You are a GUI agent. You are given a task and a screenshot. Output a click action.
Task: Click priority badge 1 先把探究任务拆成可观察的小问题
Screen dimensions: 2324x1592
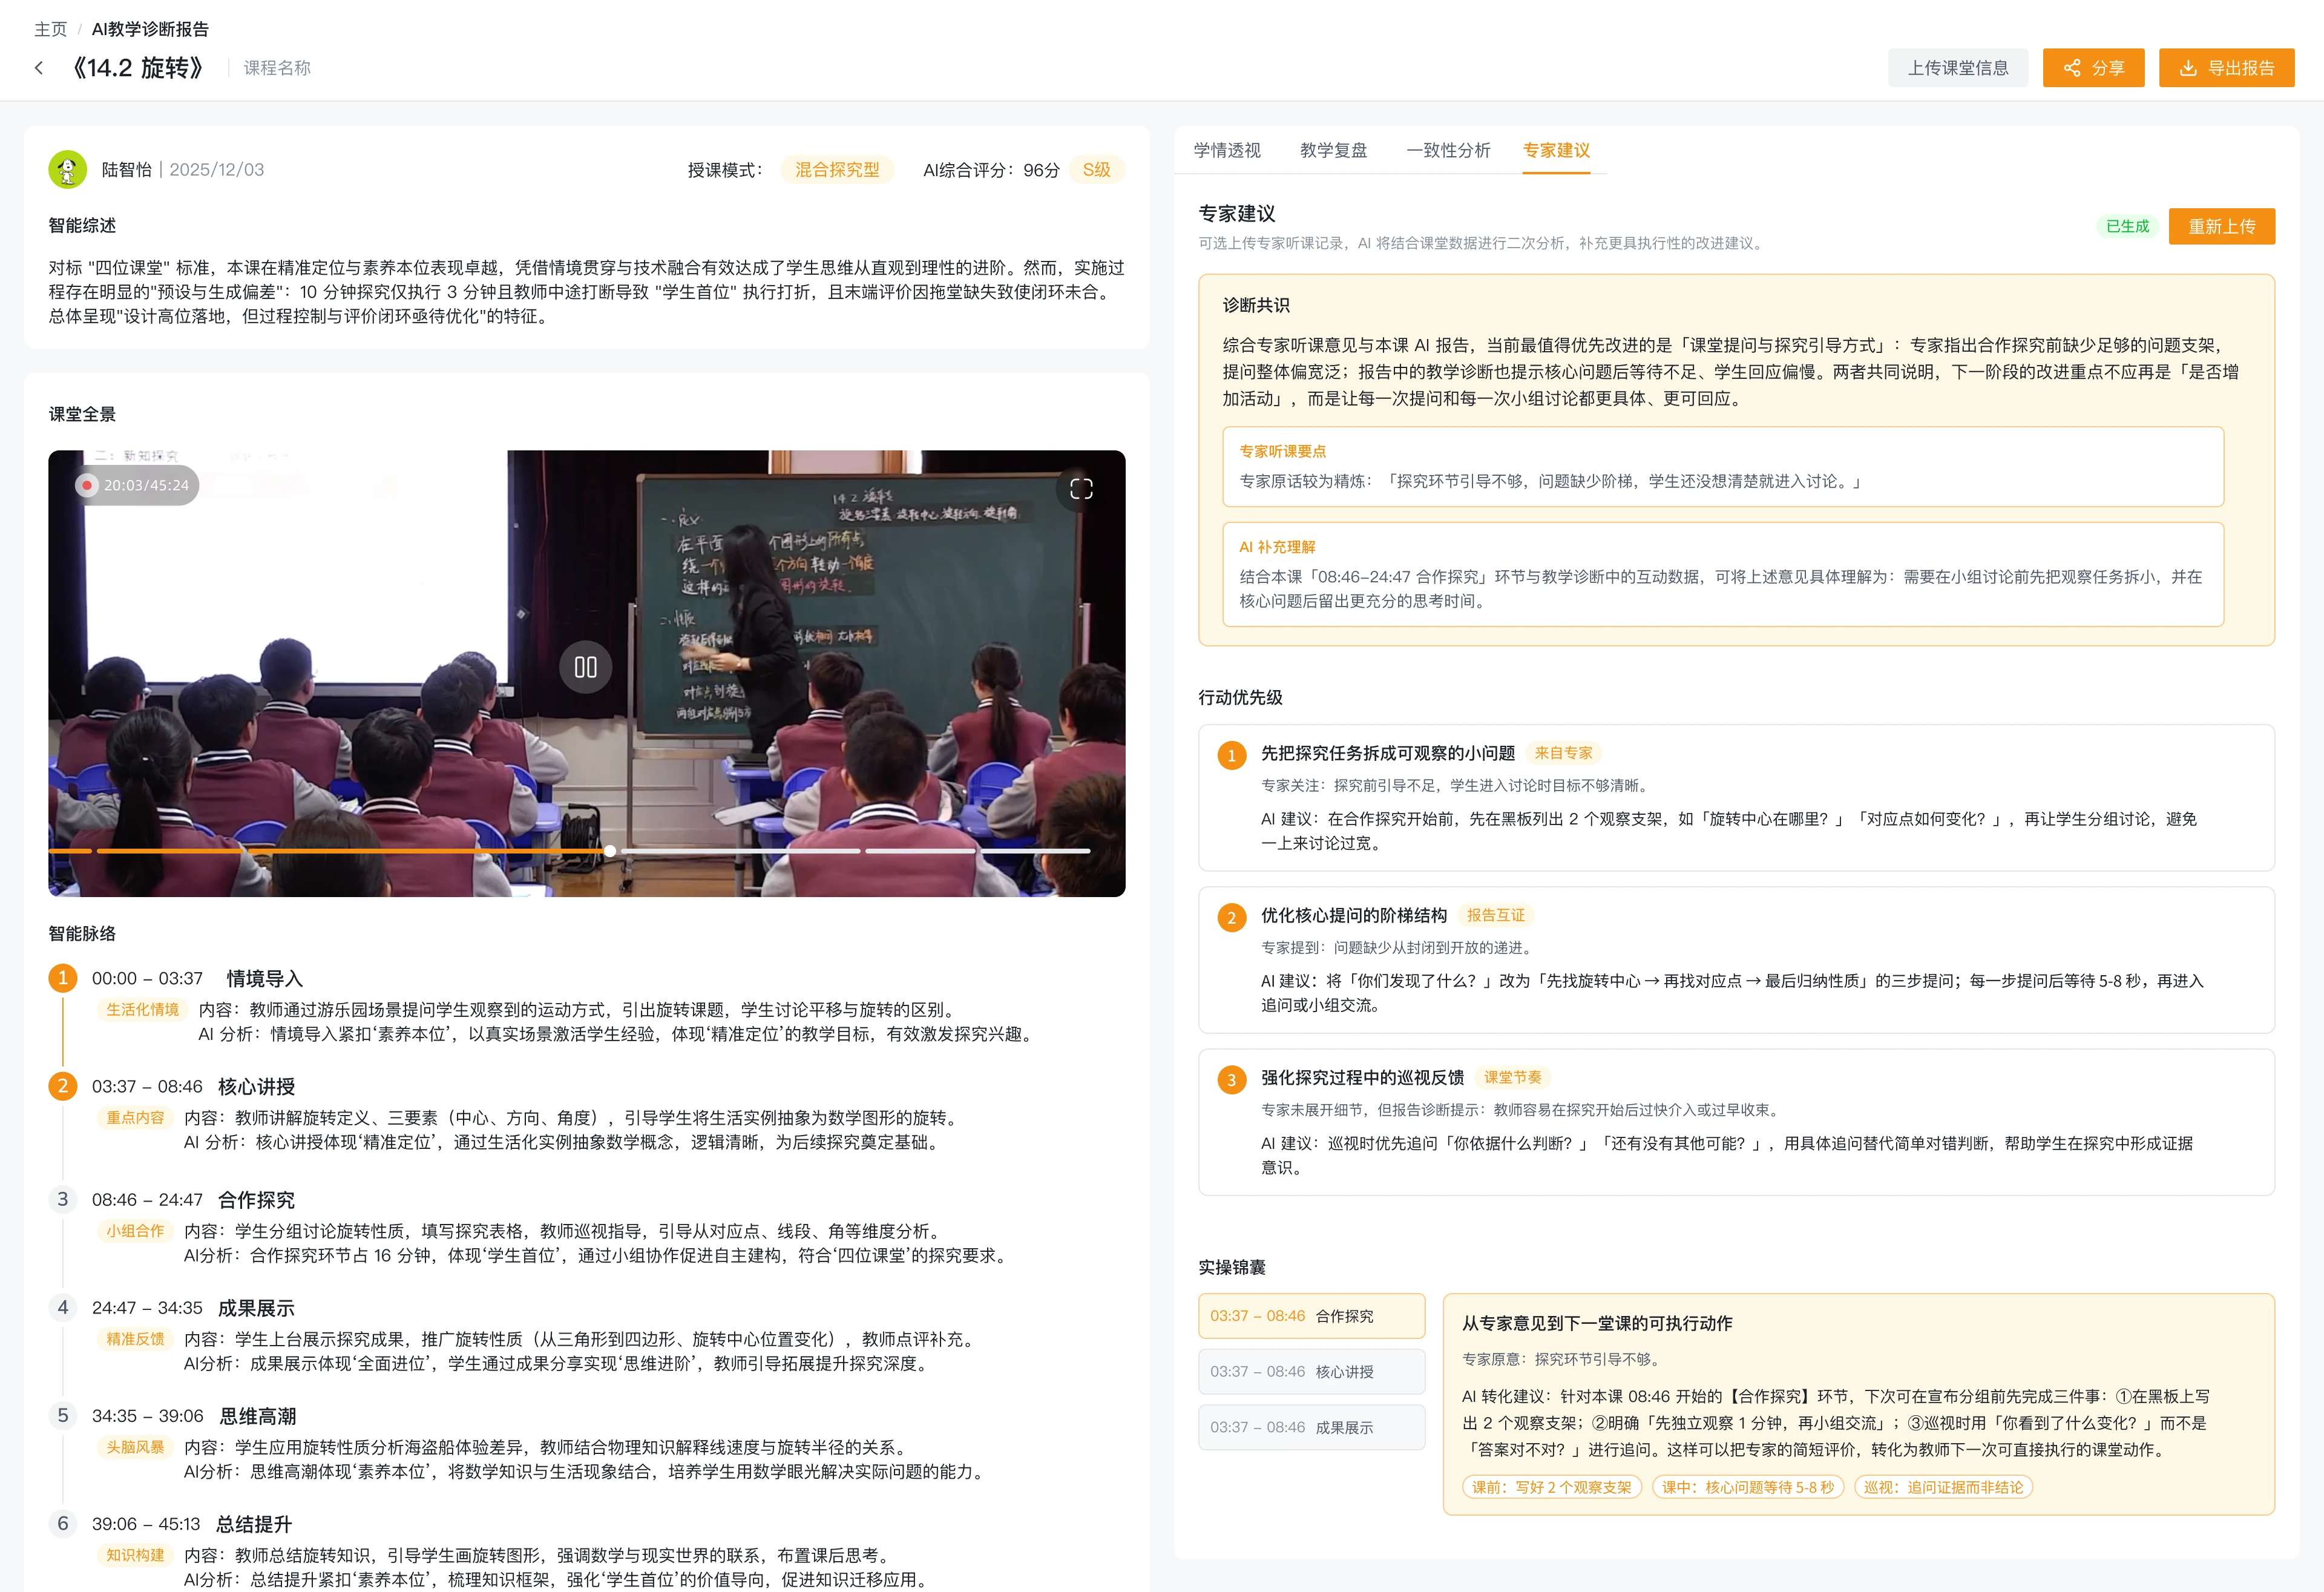tap(1231, 755)
